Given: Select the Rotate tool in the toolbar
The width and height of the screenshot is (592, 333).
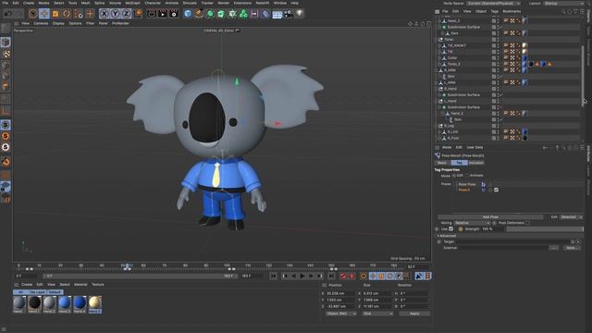Looking at the screenshot, I should click(x=67, y=14).
